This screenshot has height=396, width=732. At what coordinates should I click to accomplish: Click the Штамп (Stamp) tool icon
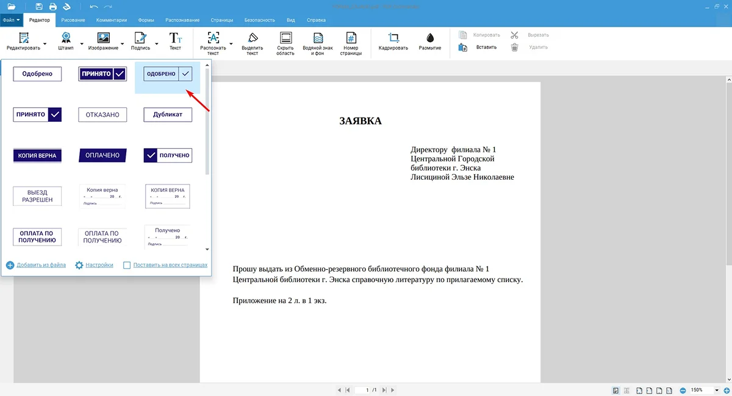pyautogui.click(x=66, y=38)
